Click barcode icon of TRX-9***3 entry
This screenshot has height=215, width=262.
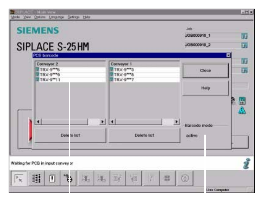(x=112, y=69)
